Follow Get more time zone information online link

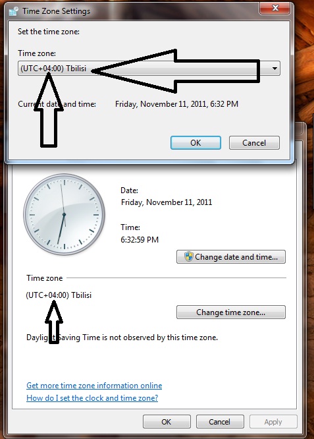click(94, 386)
